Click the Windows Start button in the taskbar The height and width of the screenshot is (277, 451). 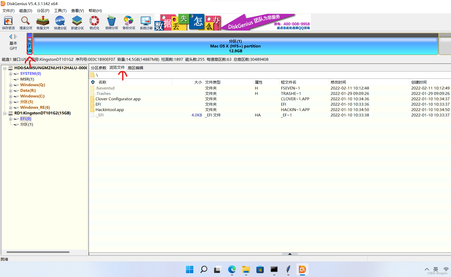click(190, 270)
